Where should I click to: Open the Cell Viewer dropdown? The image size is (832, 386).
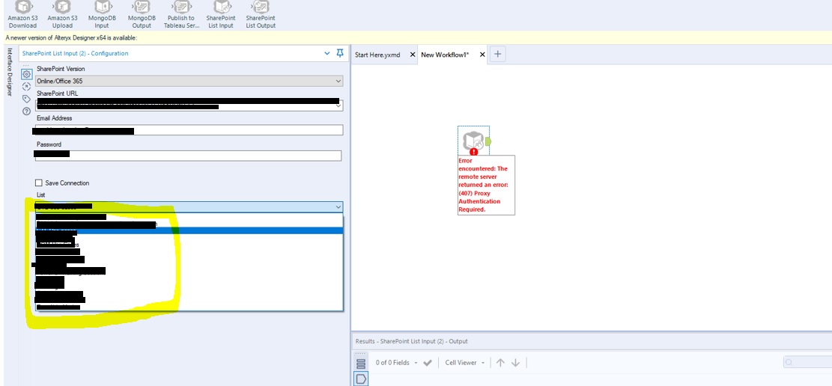[465, 363]
